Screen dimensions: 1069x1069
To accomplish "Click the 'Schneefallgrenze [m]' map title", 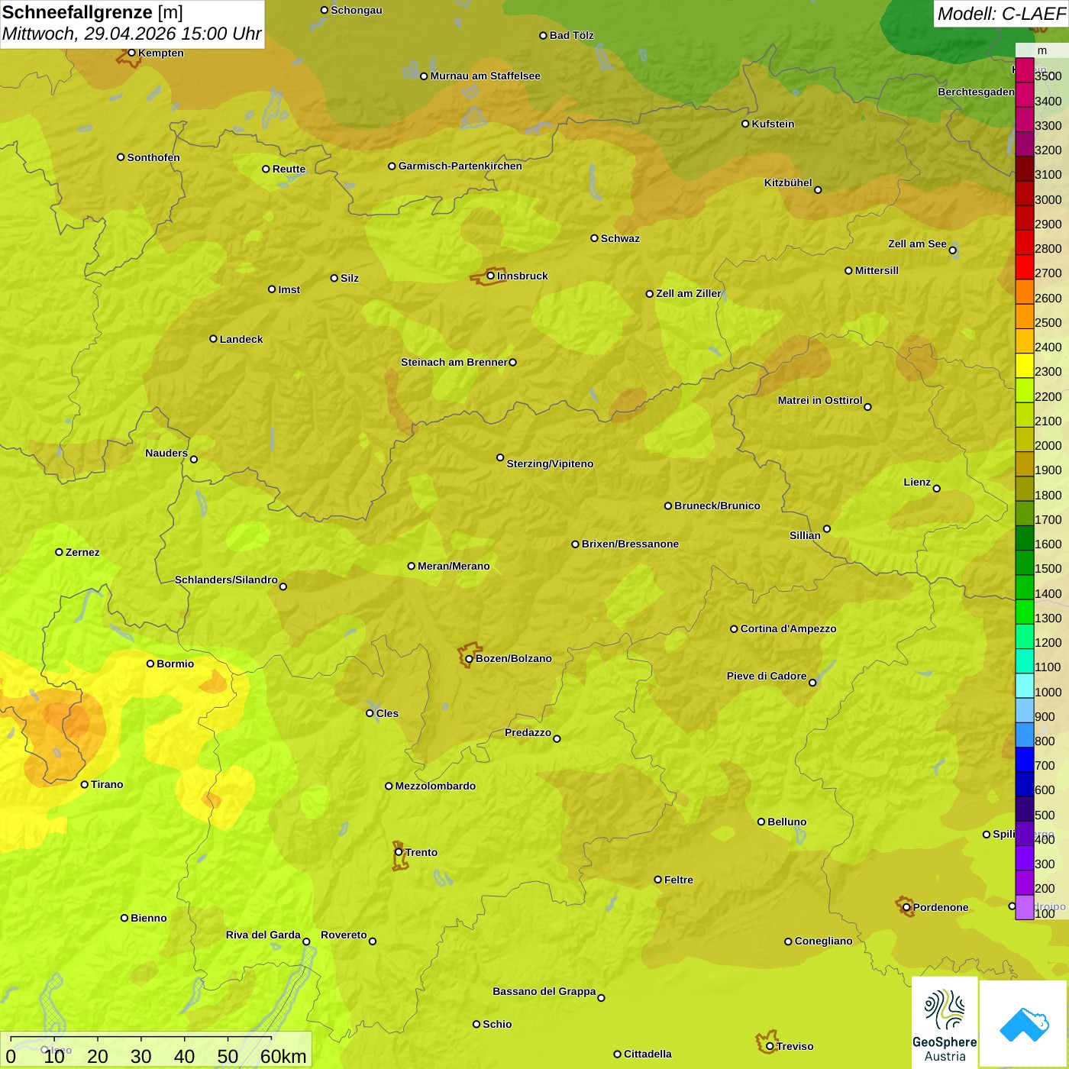I will click(x=93, y=13).
